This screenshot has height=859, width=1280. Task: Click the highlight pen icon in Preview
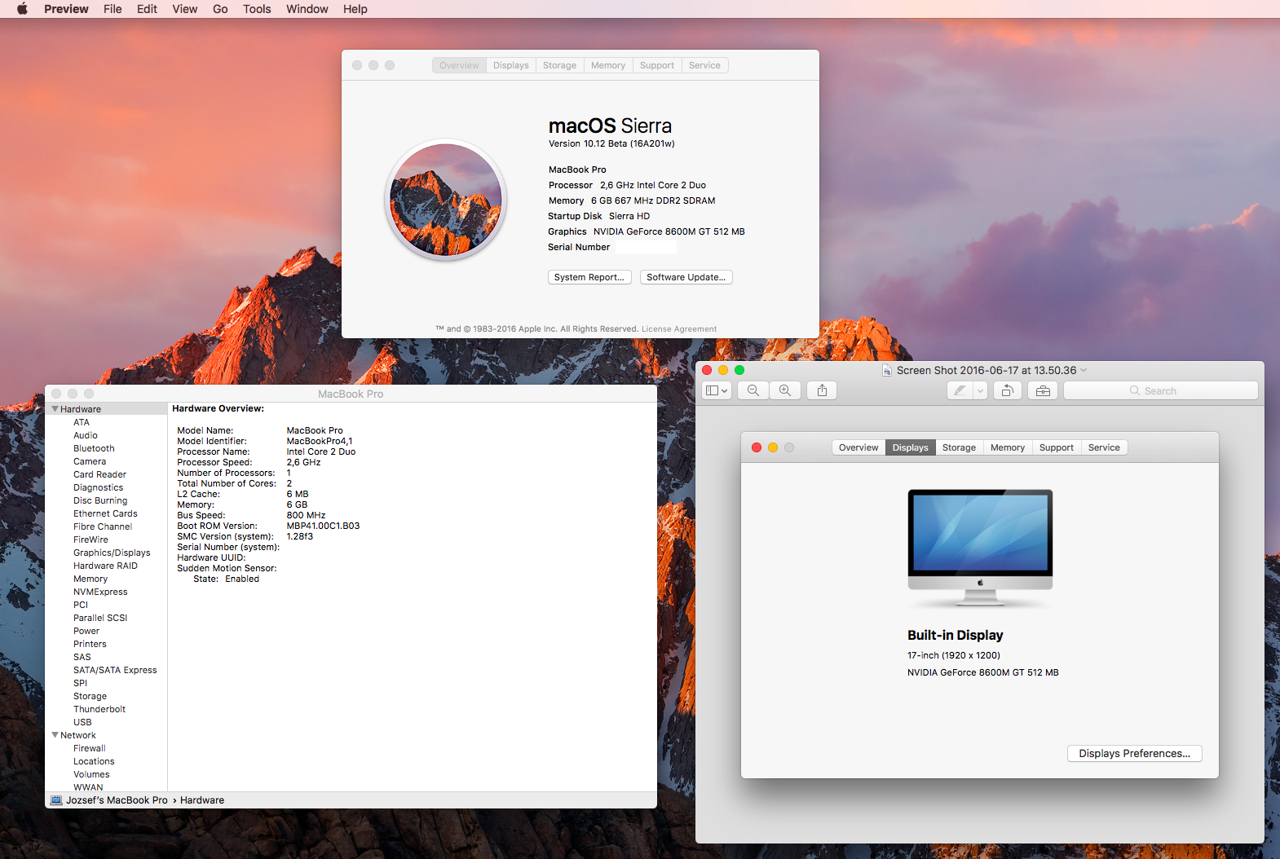pos(960,391)
